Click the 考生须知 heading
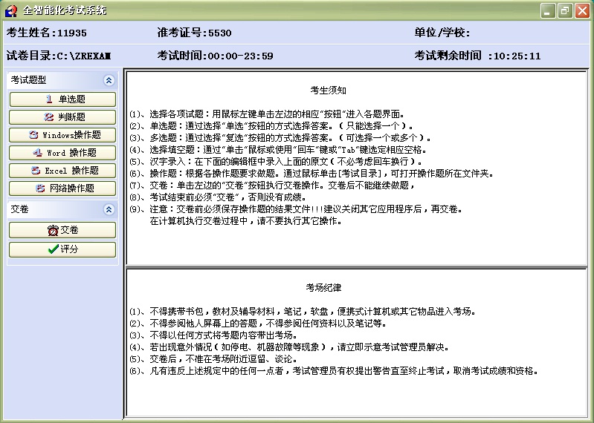The height and width of the screenshot is (423, 594). [328, 91]
